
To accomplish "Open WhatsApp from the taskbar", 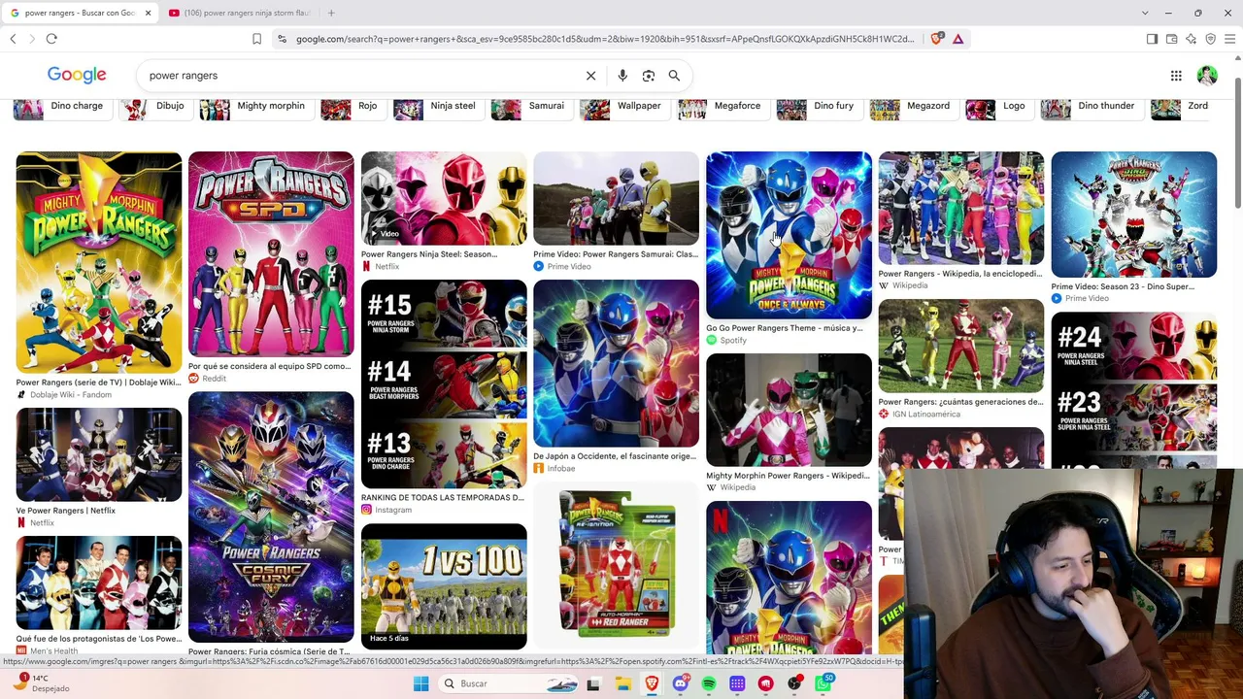I will point(823,683).
